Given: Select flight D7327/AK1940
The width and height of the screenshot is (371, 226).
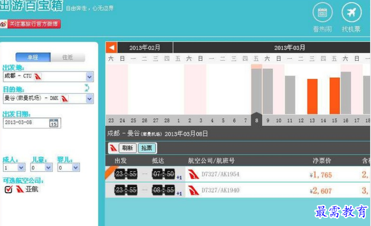Looking at the screenshot, I should coord(220,190).
